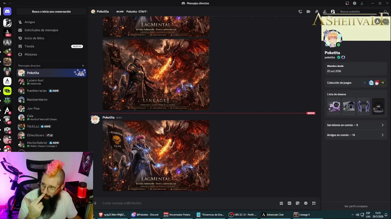Switch to Ashenvale Club in taskbar
This screenshot has height=219, width=391.
(275, 215)
